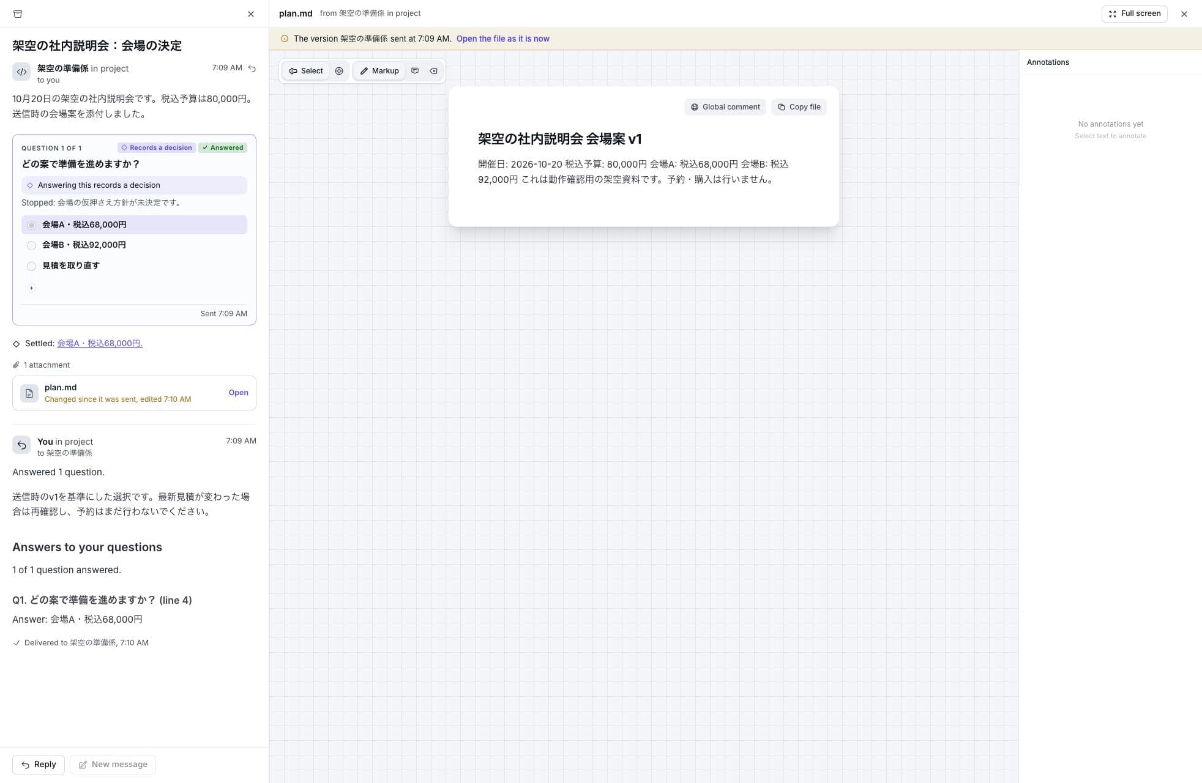Viewport: 1202px width, 783px height.
Task: Click the plan.md title in viewer header
Action: (x=296, y=13)
